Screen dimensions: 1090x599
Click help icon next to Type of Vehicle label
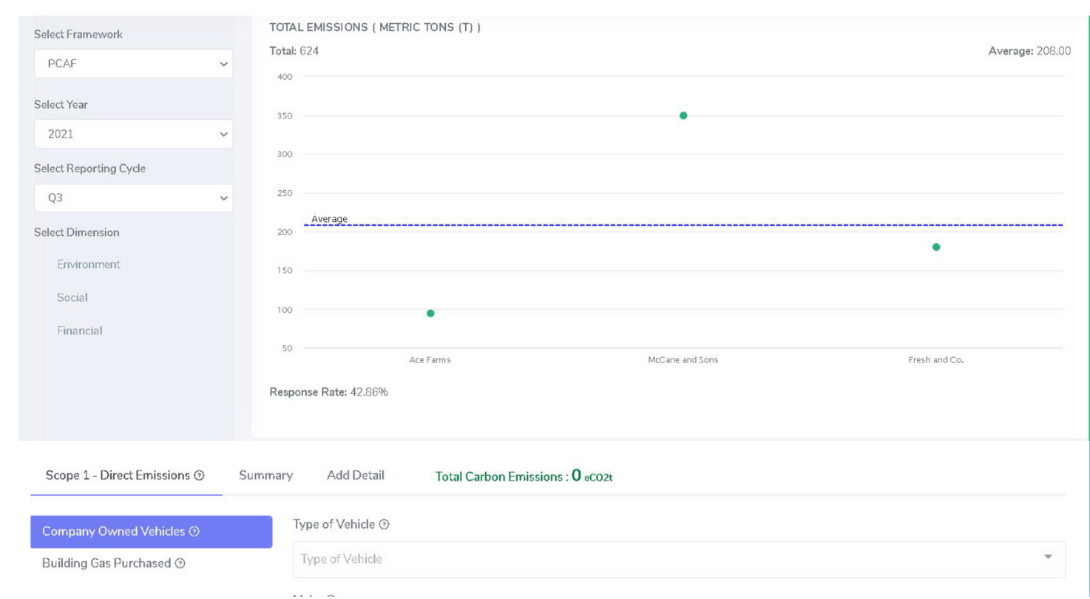coord(384,524)
